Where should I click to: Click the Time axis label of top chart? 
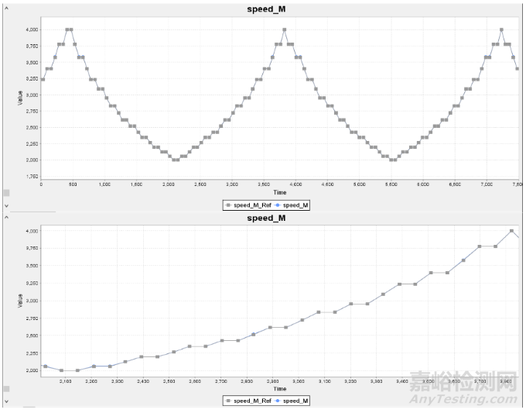coord(279,192)
